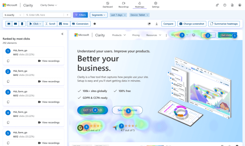245x146 pixels.
Task: Expand the Segments dropdown
Action: [x=99, y=15]
